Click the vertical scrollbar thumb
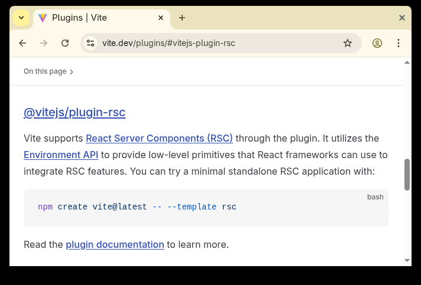This screenshot has width=421, height=285. (407, 174)
